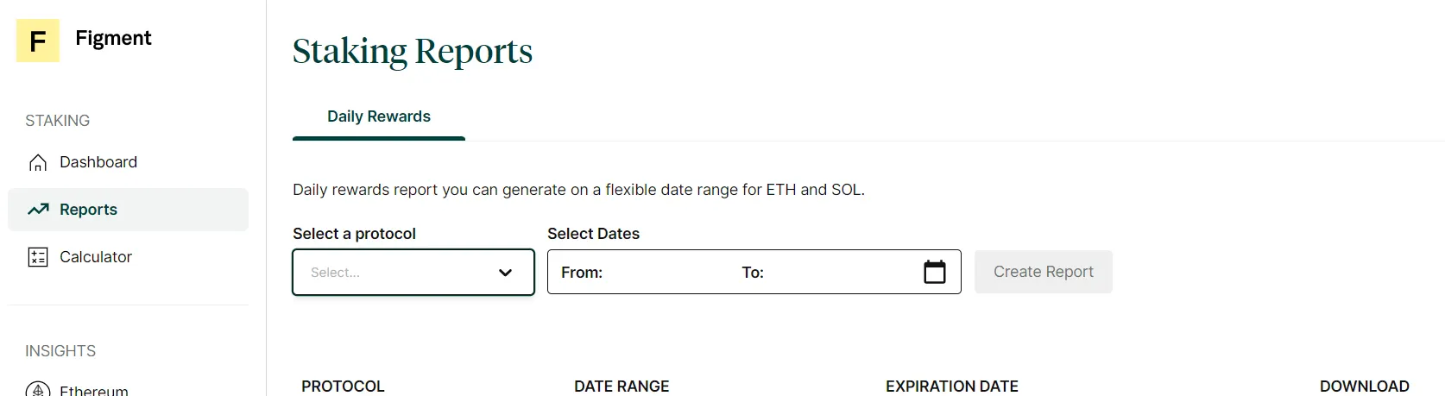Screen dimensions: 1445x396
Task: Expand the protocol dropdown chevron arrow
Action: coord(506,273)
